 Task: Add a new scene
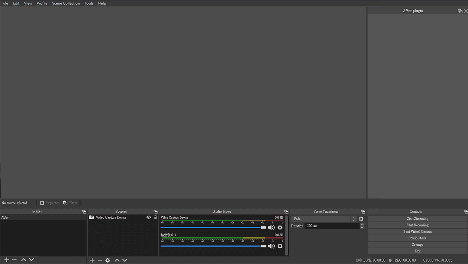(7, 260)
